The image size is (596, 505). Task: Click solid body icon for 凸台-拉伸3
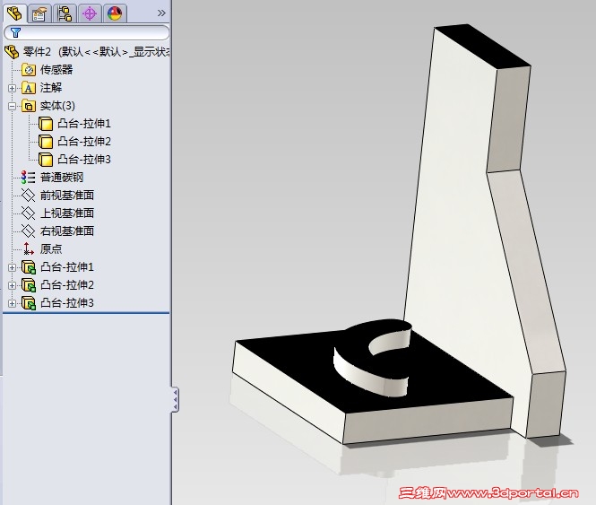point(46,160)
